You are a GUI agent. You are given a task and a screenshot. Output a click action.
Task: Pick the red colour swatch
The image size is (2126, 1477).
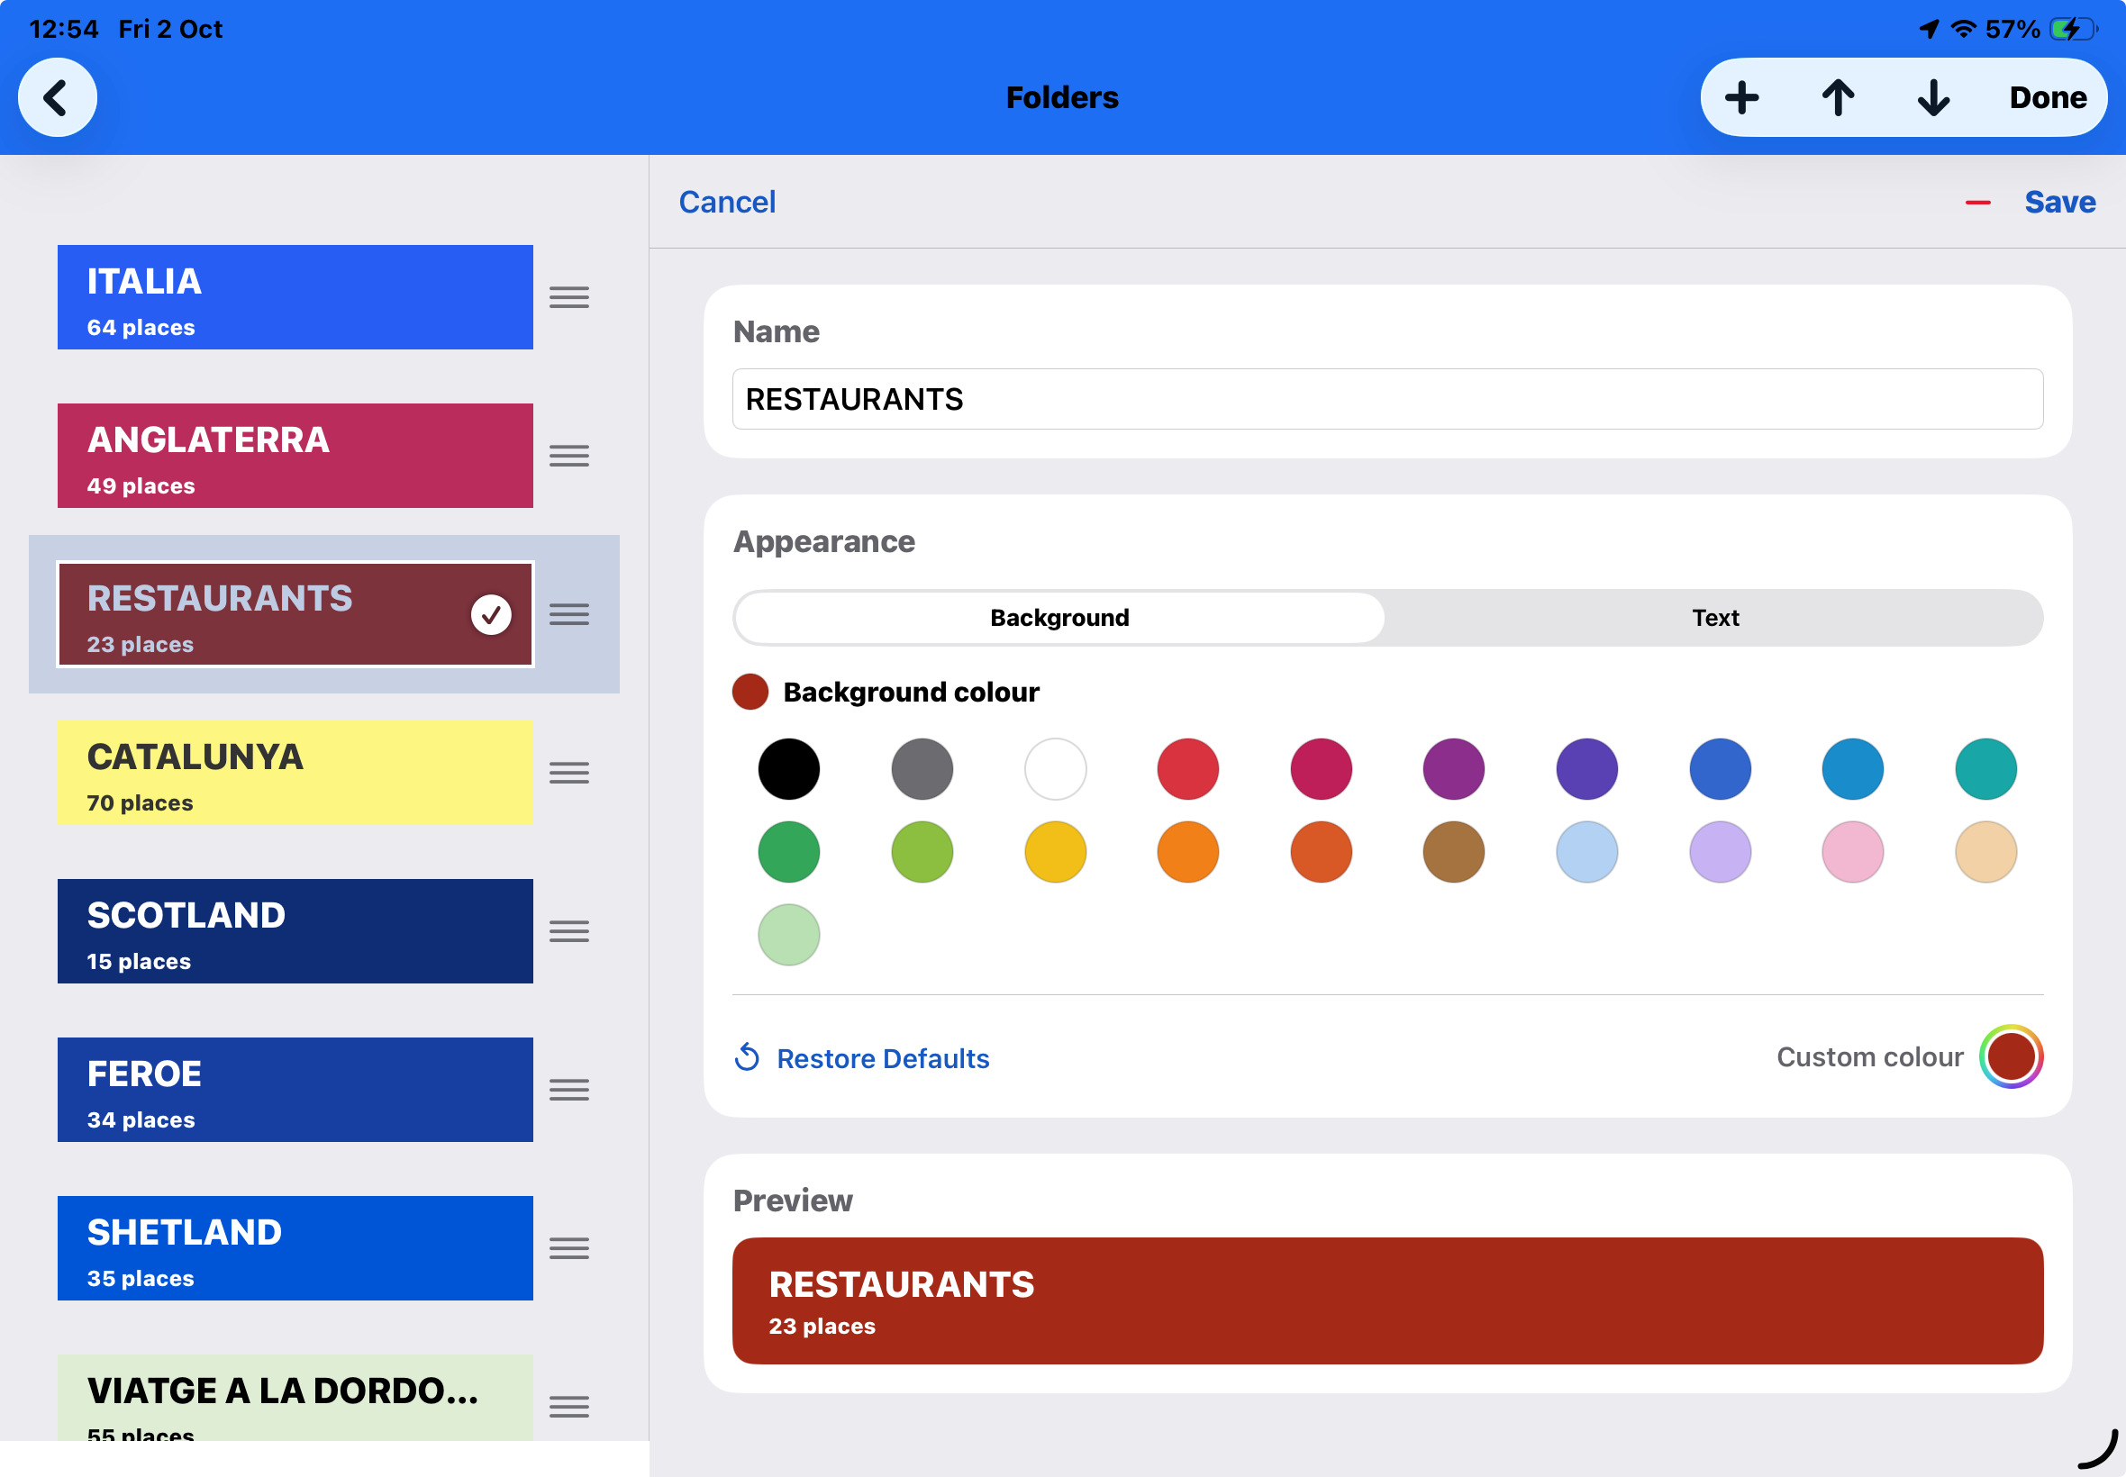tap(1187, 768)
